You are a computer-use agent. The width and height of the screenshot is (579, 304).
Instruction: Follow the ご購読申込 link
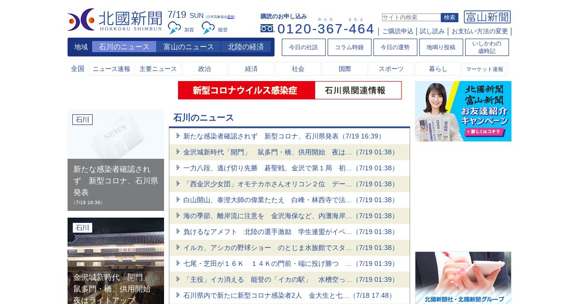pyautogui.click(x=398, y=31)
